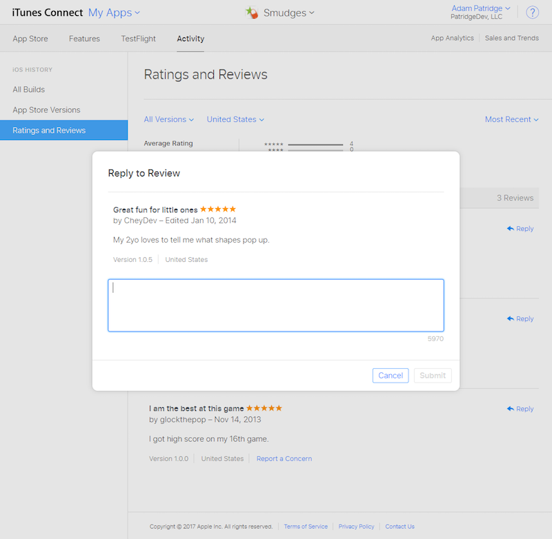Type in the reply text box
Image resolution: width=552 pixels, height=539 pixels.
[275, 305]
